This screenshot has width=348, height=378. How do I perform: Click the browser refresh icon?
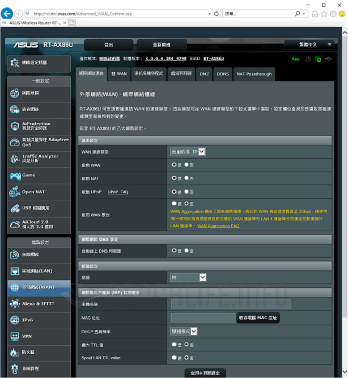tap(217, 14)
